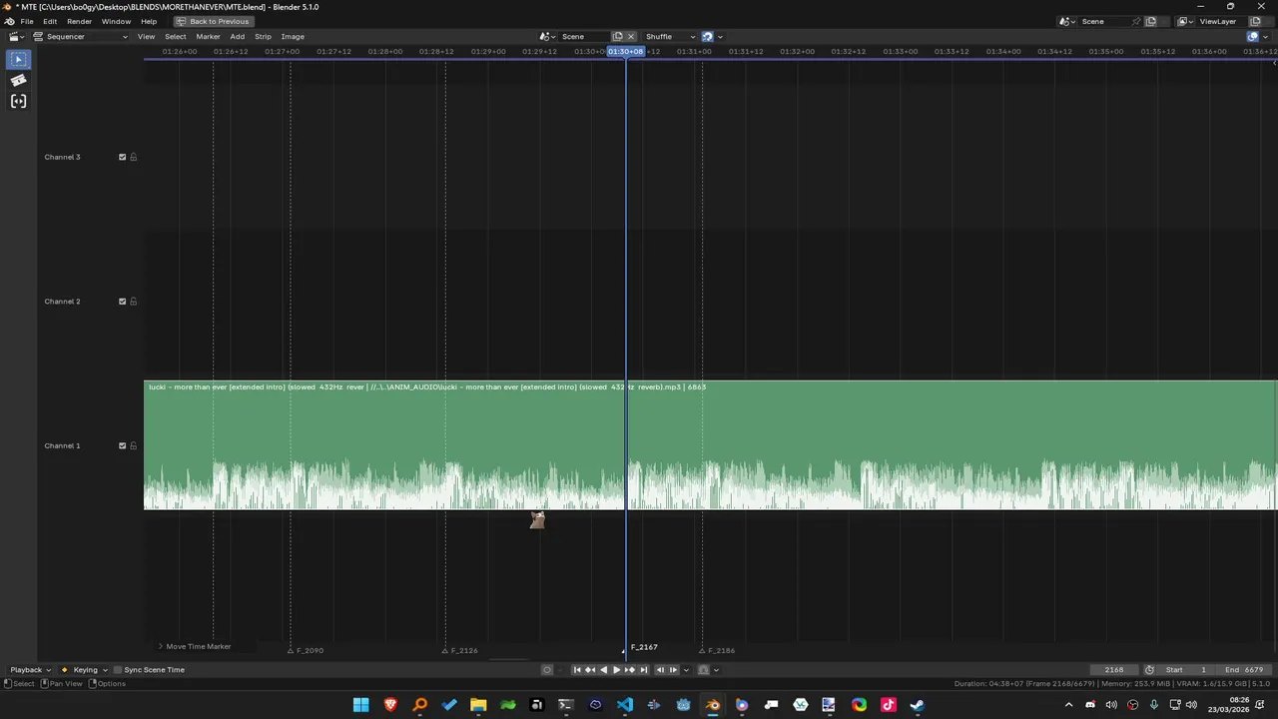
Task: Open Brave browser from the taskbar
Action: pyautogui.click(x=390, y=705)
